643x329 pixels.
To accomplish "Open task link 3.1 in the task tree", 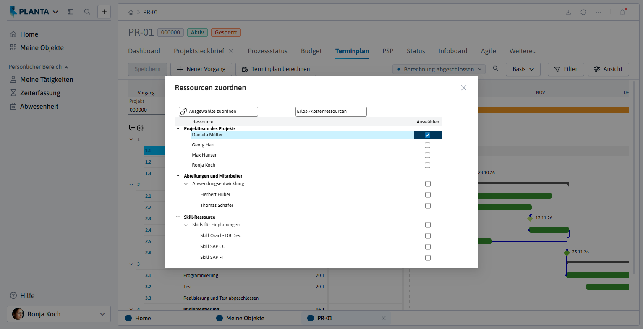I will click(x=148, y=276).
